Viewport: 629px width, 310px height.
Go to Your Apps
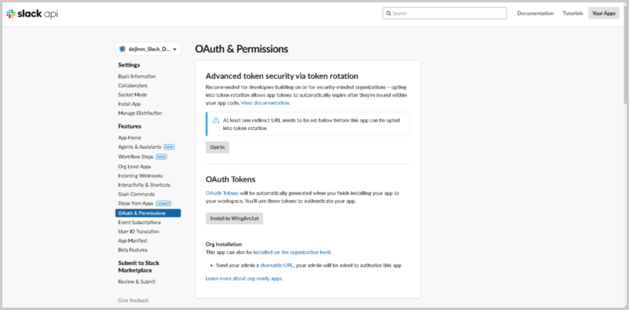coord(604,13)
